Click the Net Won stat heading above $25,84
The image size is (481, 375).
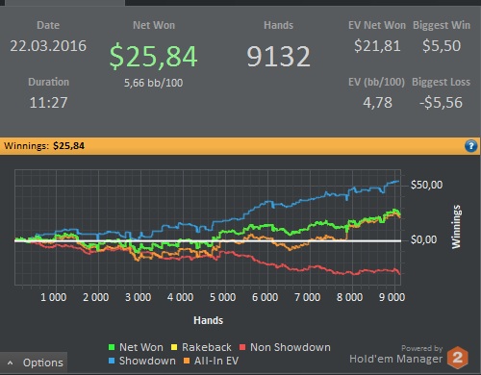(154, 25)
